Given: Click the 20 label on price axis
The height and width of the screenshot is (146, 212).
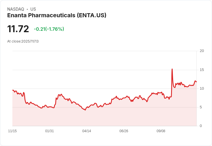Looking at the screenshot, I should click(202, 51).
